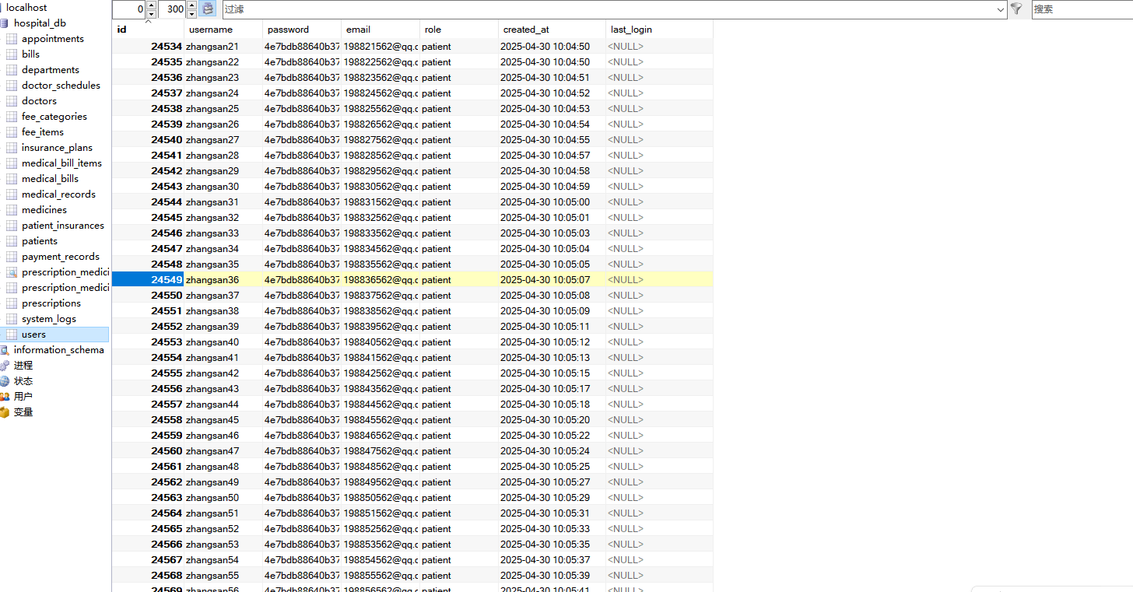This screenshot has width=1133, height=592.
Task: Click into the 搜索 search box
Action: click(x=1082, y=9)
